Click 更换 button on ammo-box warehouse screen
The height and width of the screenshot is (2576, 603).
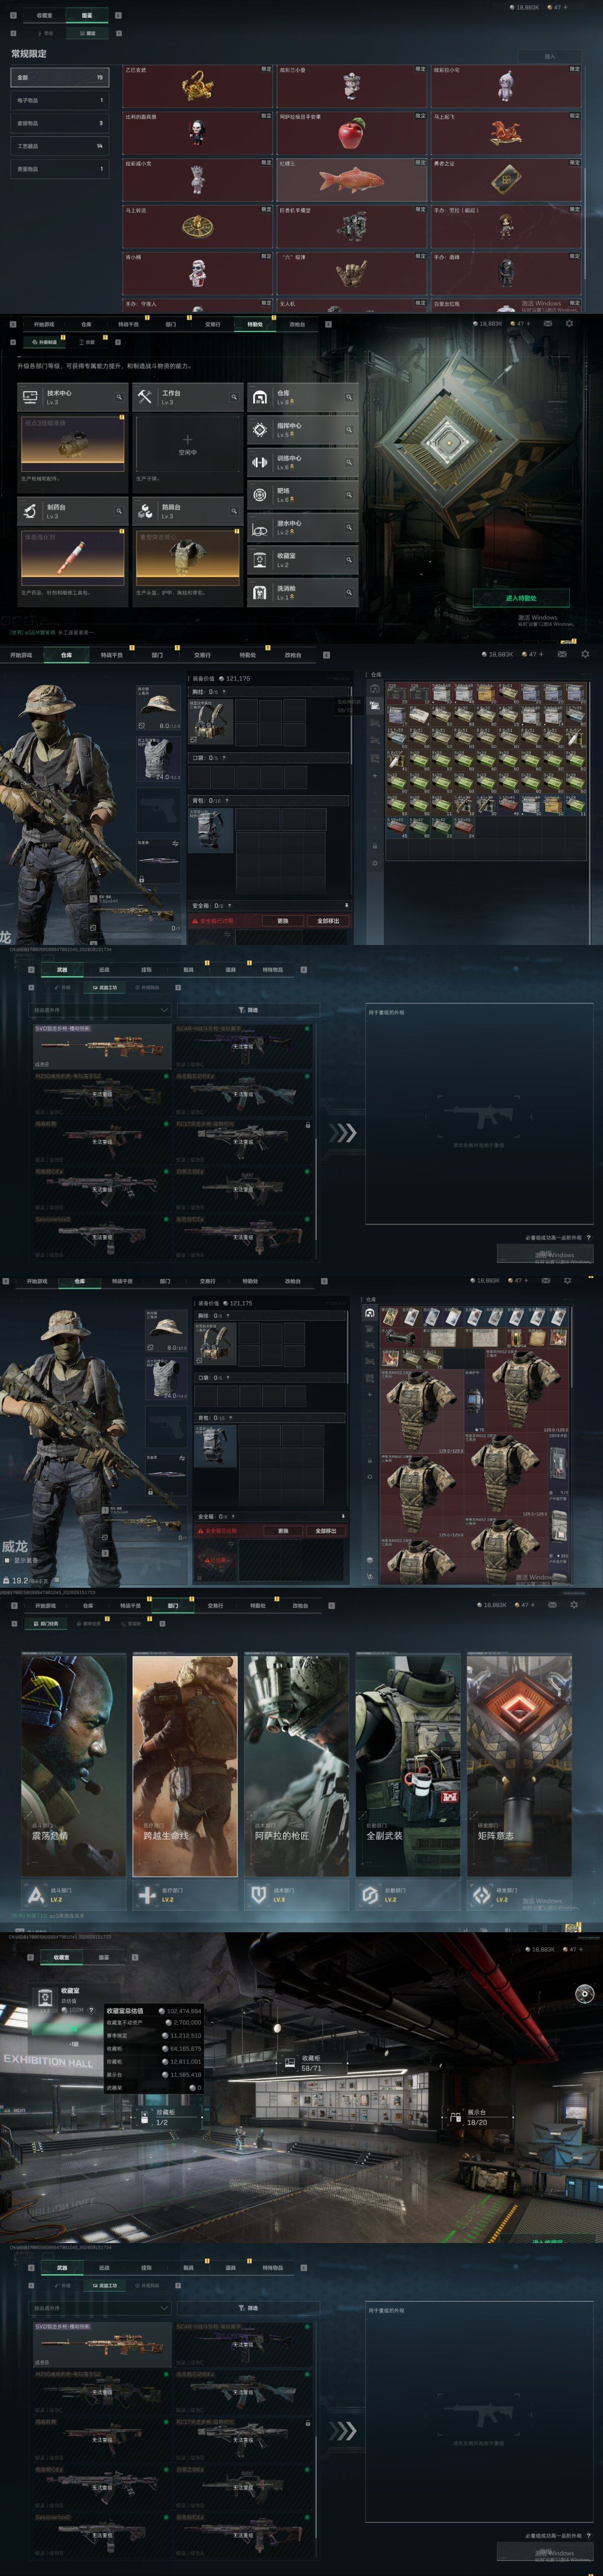[282, 920]
